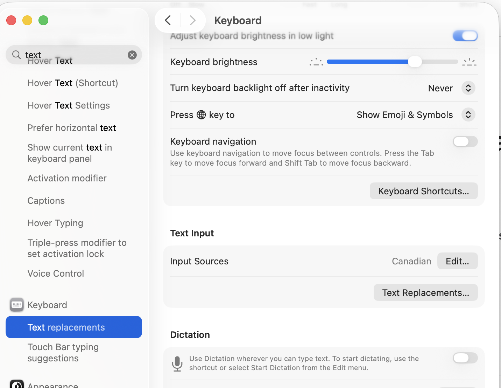The width and height of the screenshot is (501, 388).
Task: Turn on the Dictation toggle
Action: pos(465,358)
